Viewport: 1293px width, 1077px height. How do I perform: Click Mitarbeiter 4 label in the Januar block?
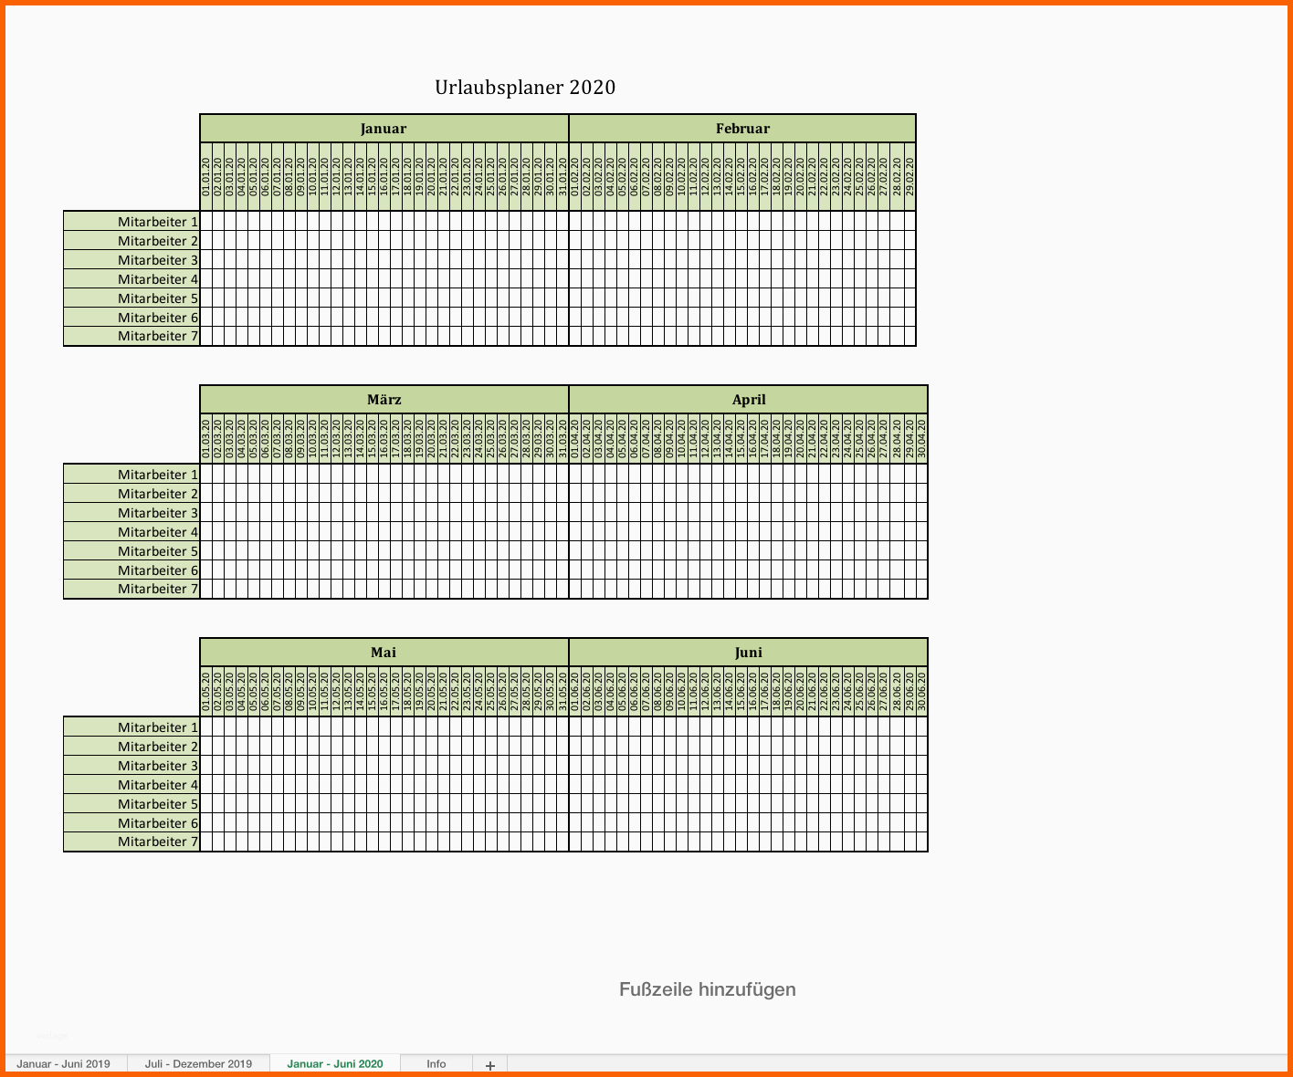click(131, 279)
